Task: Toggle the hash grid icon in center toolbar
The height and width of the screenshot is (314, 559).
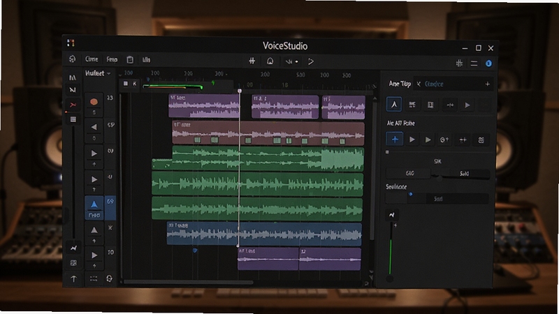Action: pyautogui.click(x=252, y=61)
